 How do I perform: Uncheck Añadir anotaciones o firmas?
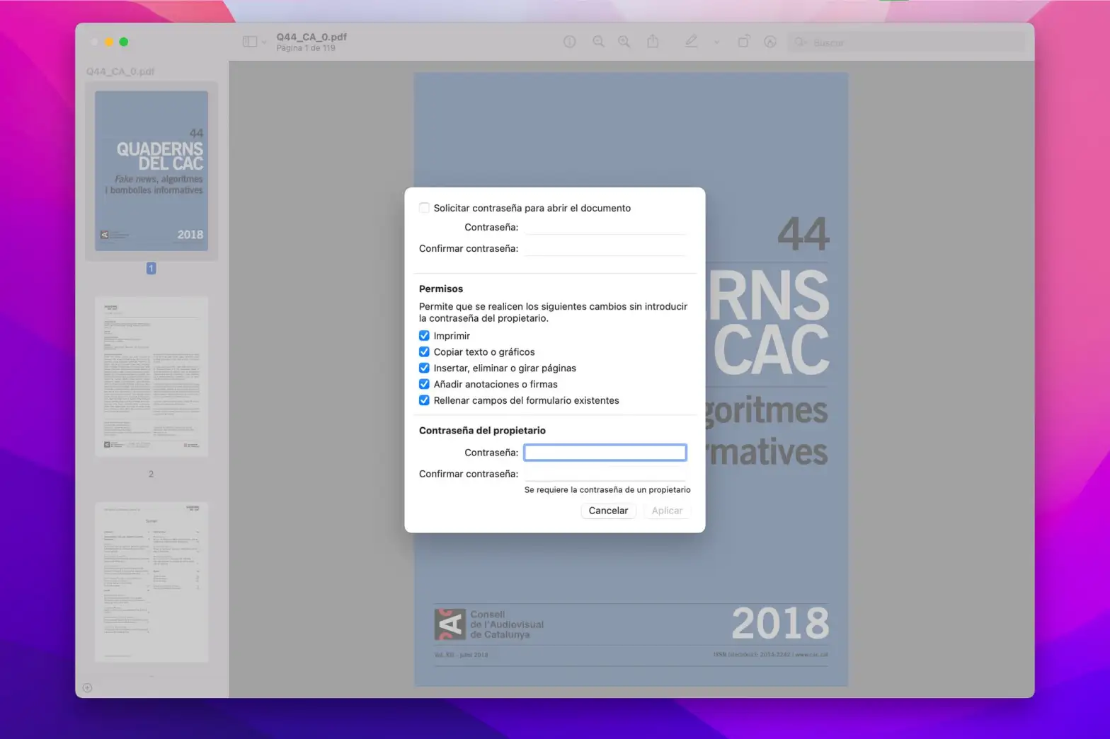tap(424, 385)
